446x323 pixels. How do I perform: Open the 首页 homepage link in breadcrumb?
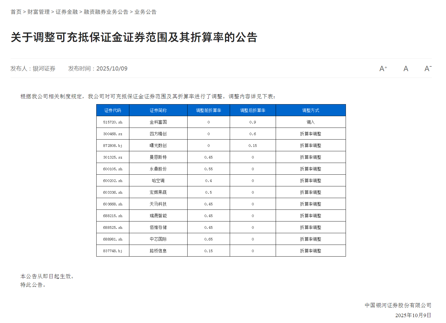[x=16, y=12]
